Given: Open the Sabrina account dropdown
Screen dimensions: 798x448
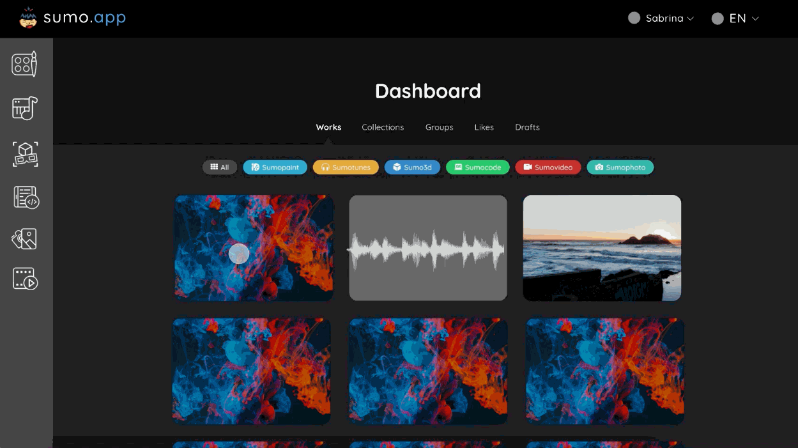Looking at the screenshot, I should [661, 19].
